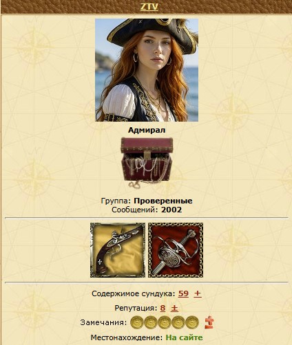Click the message count 2002
Viewport: 292px width, 345px height.
coord(171,210)
